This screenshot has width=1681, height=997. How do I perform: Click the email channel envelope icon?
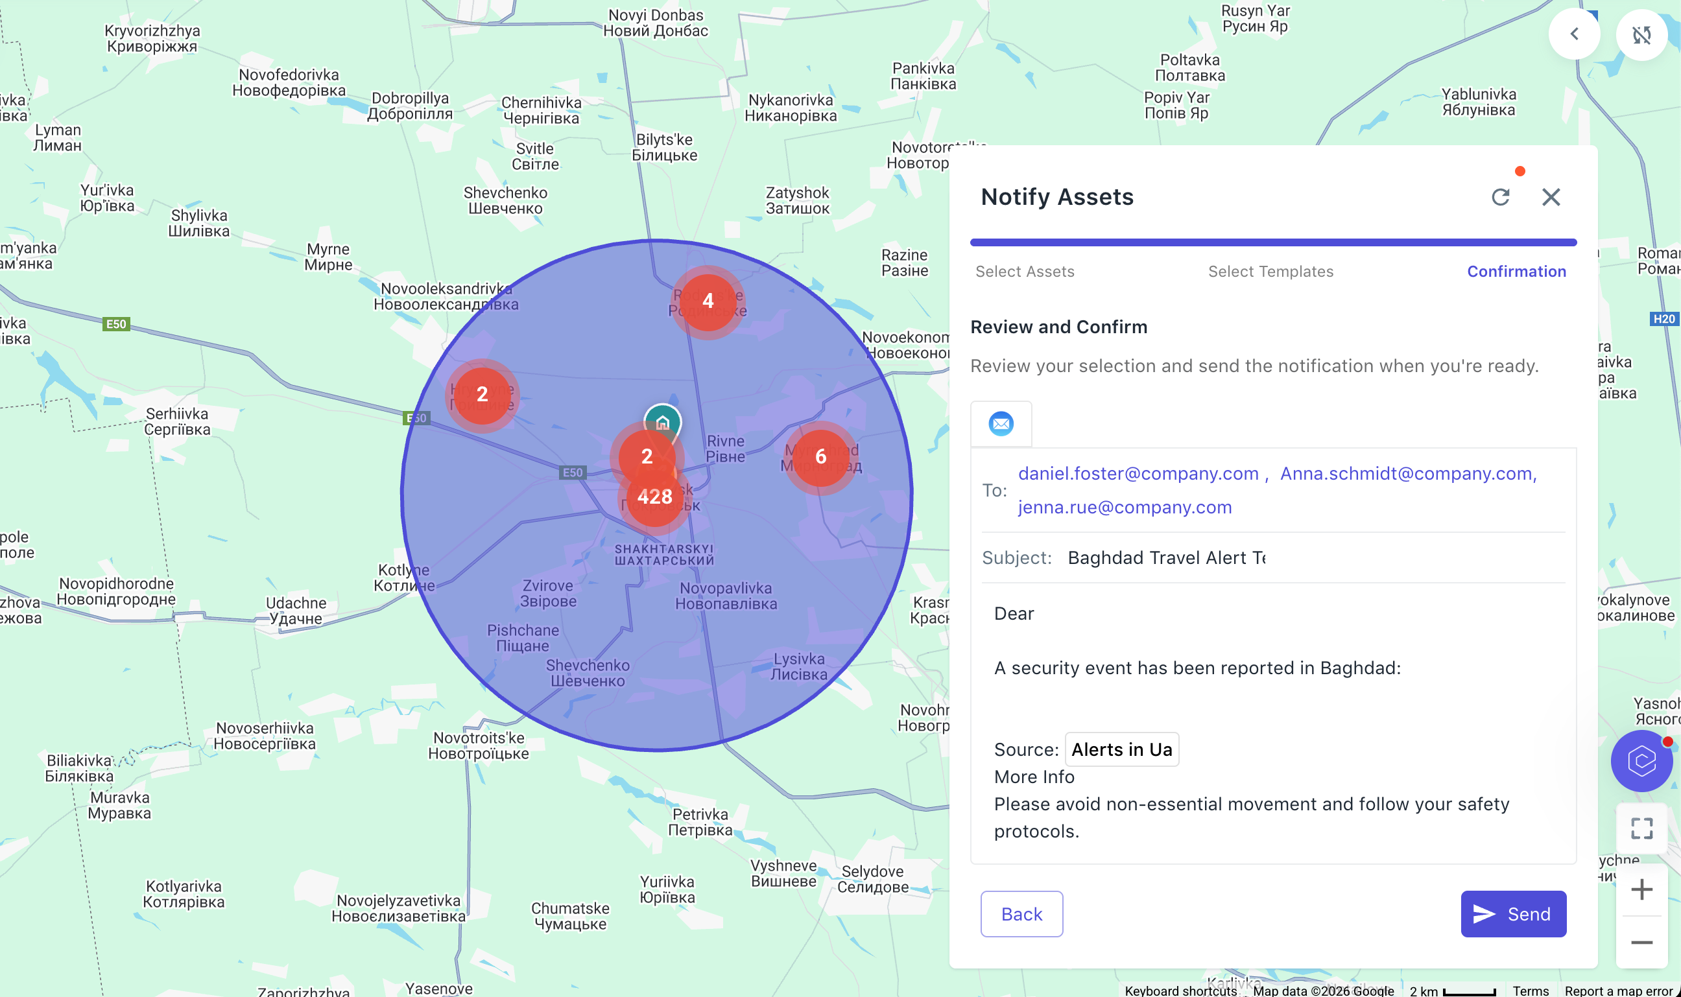[x=1001, y=424]
